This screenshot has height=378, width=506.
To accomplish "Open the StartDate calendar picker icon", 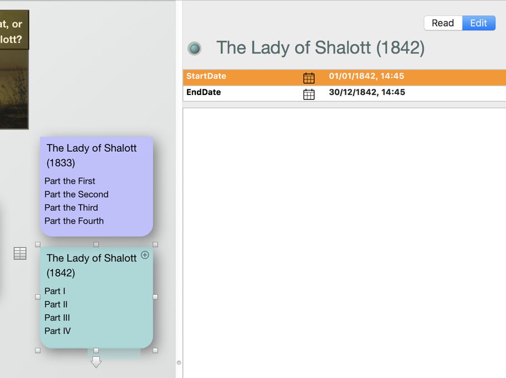I will (309, 78).
